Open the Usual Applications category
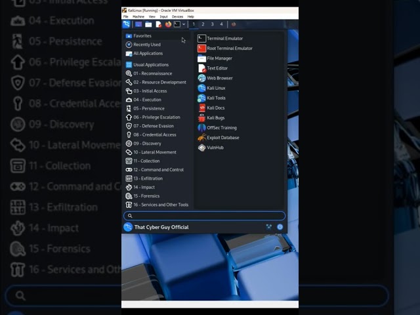420x315 pixels. click(x=157, y=64)
